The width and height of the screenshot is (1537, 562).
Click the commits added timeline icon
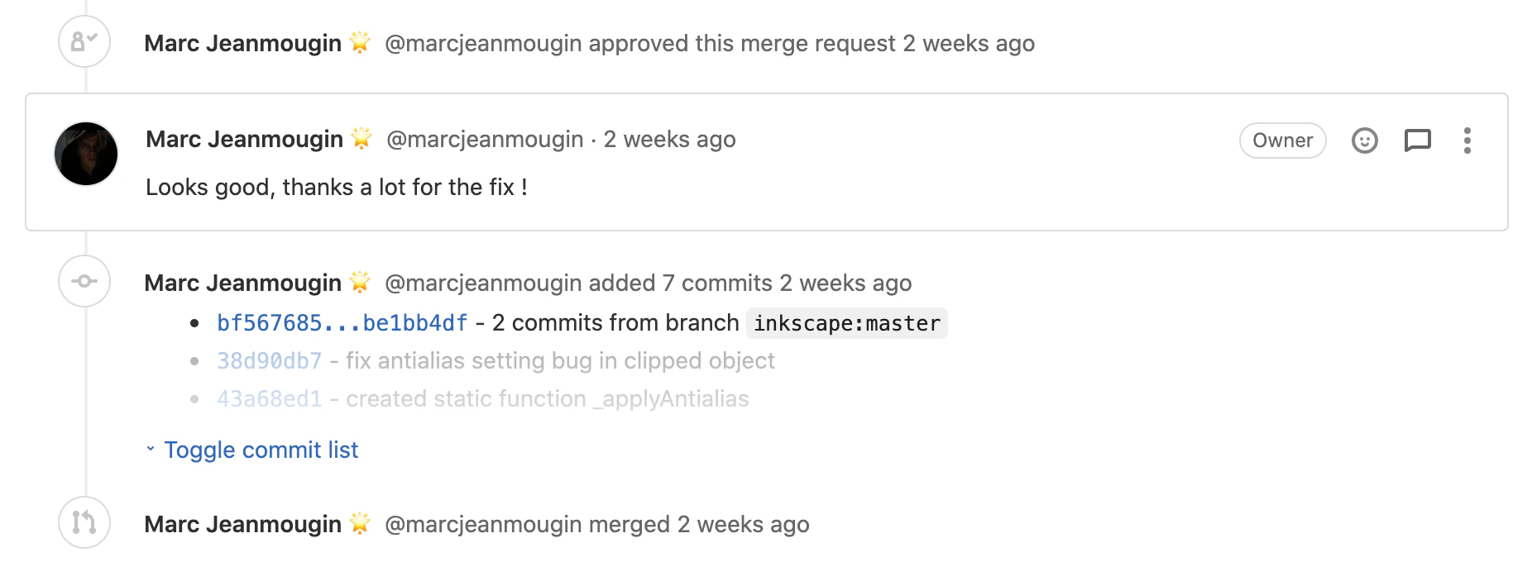pyautogui.click(x=84, y=281)
